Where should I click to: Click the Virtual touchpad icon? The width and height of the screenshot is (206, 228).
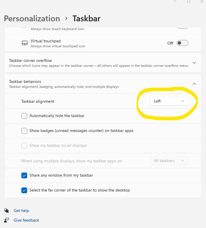(25, 43)
